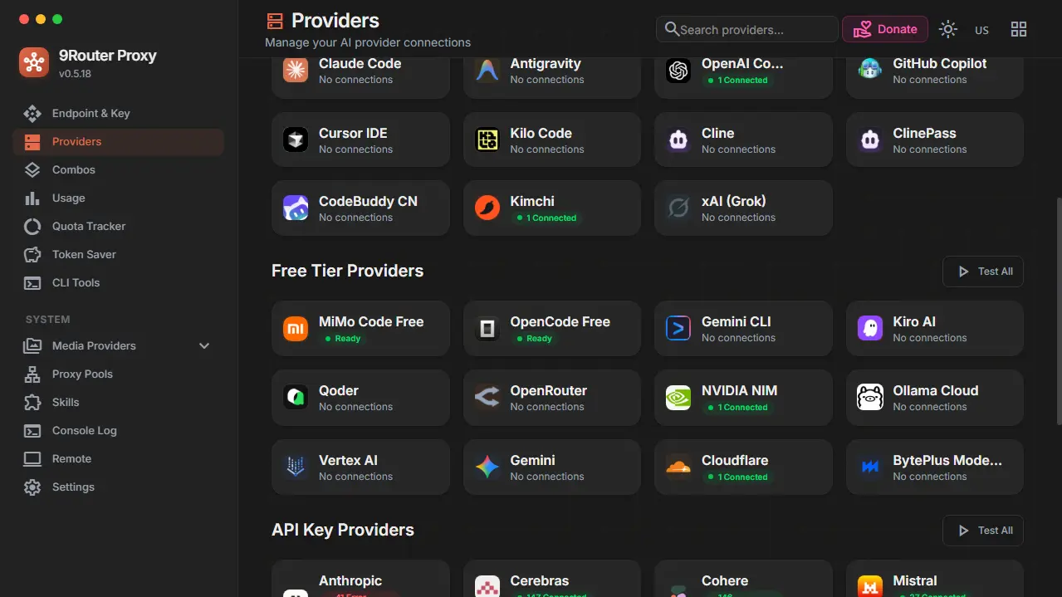Select Providers in the sidebar

pos(118,141)
